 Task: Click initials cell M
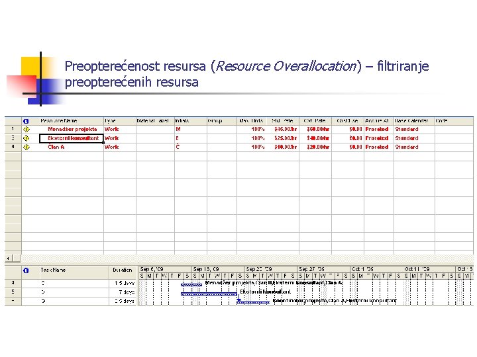[191, 130]
